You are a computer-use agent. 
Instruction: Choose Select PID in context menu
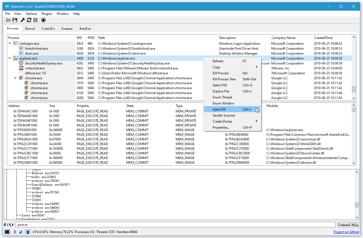232,85
